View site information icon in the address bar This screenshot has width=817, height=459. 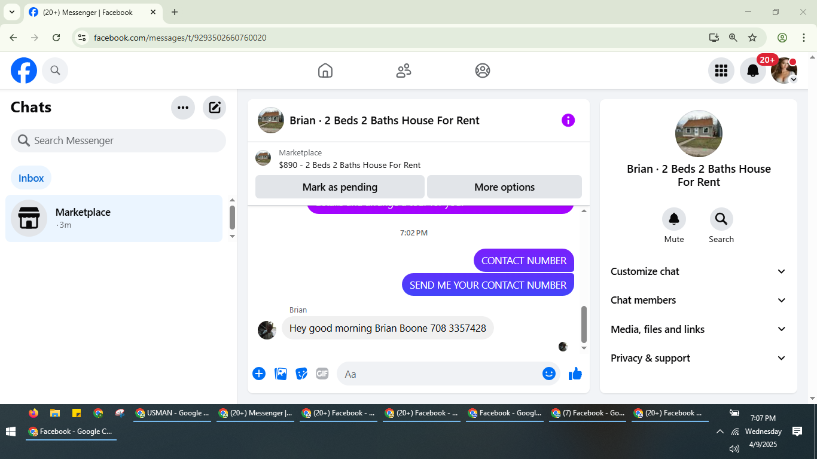coord(83,38)
